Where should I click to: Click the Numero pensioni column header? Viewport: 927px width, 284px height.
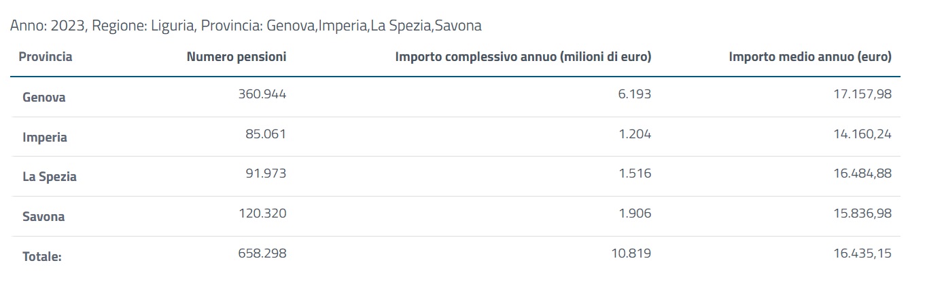237,57
